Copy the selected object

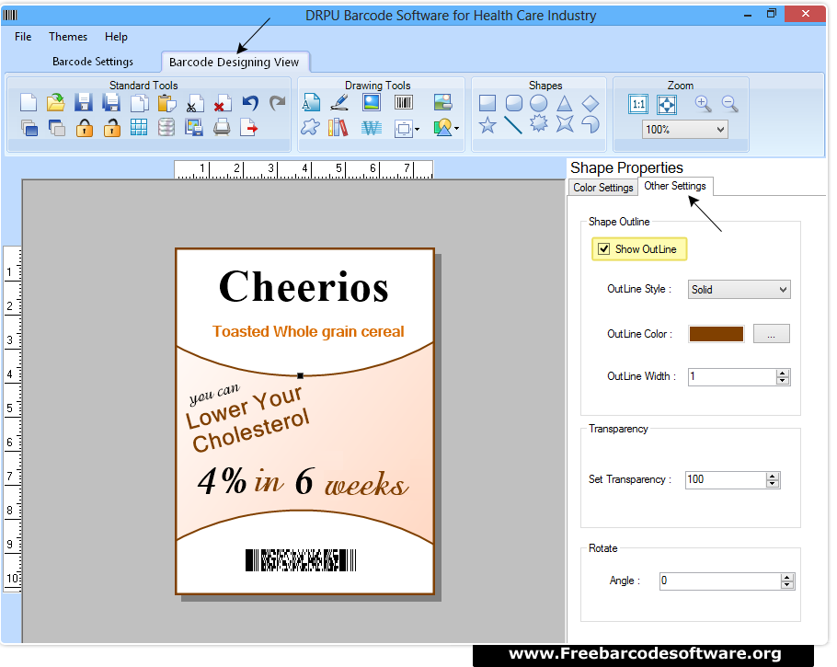[x=139, y=102]
